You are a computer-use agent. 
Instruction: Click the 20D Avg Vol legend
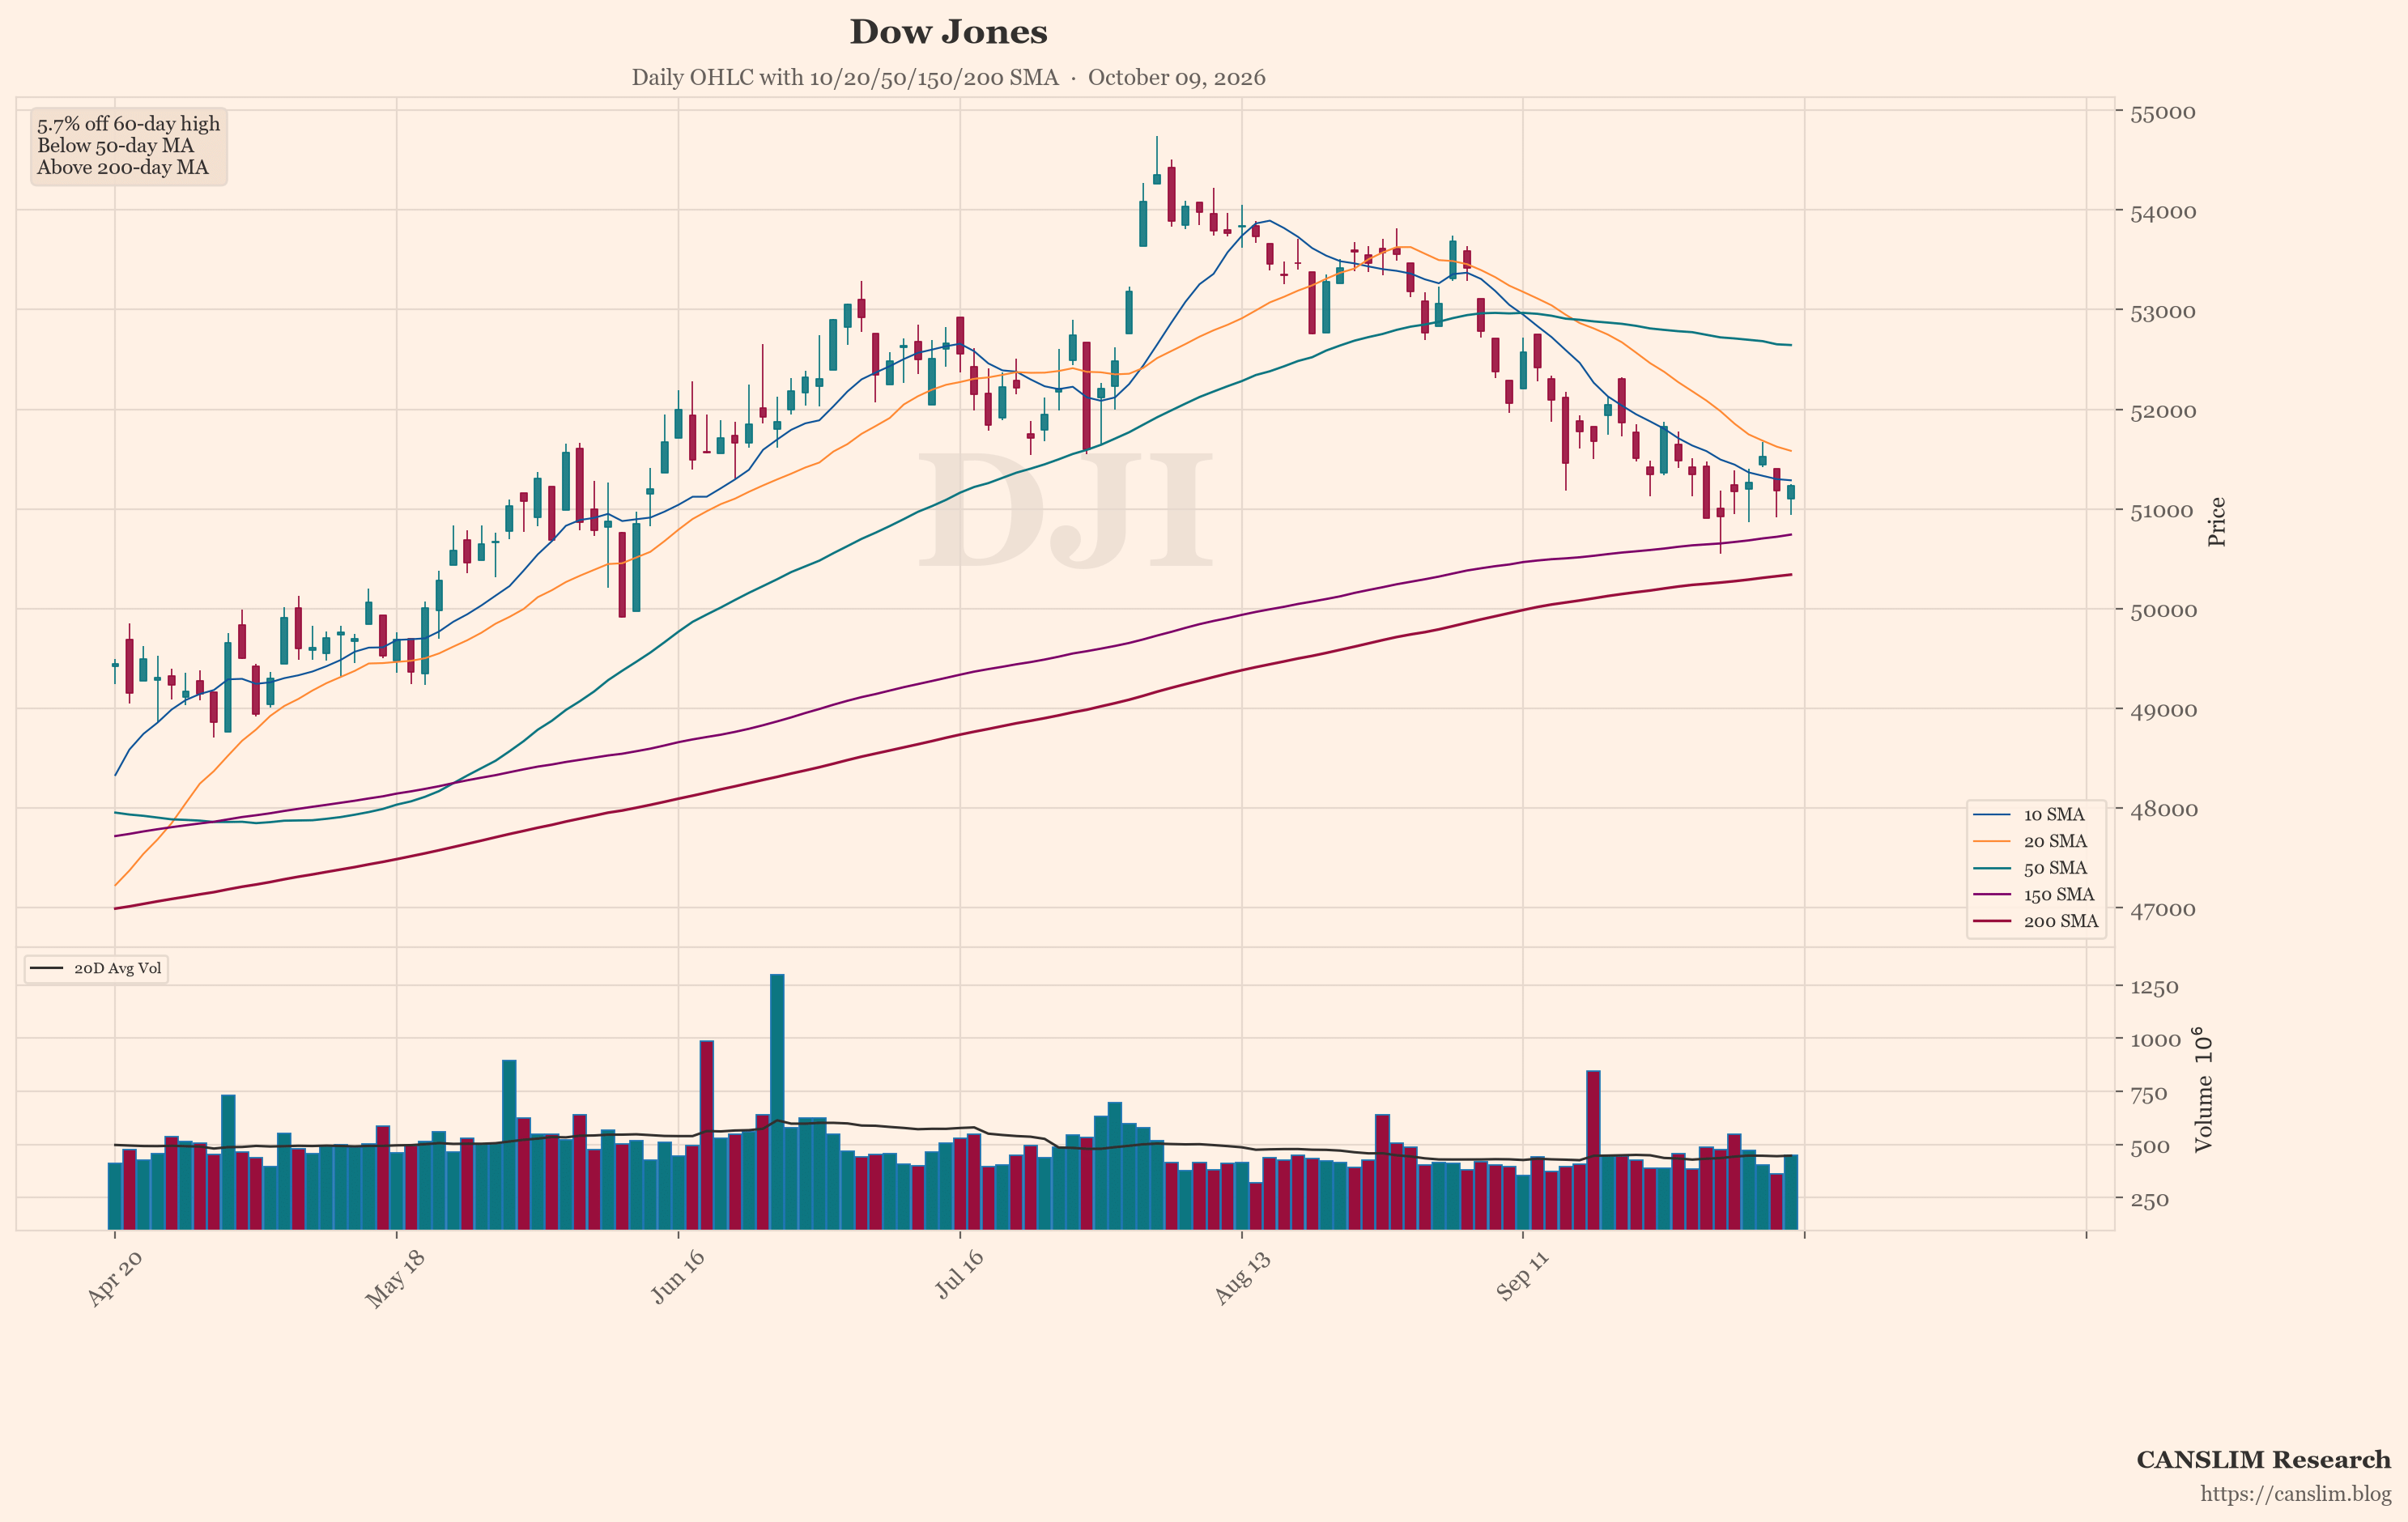click(96, 968)
